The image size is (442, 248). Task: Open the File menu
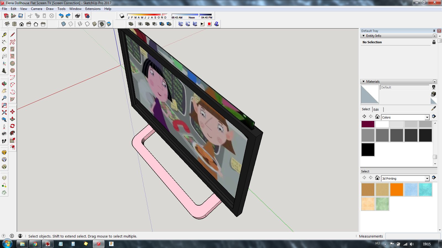(x=4, y=9)
